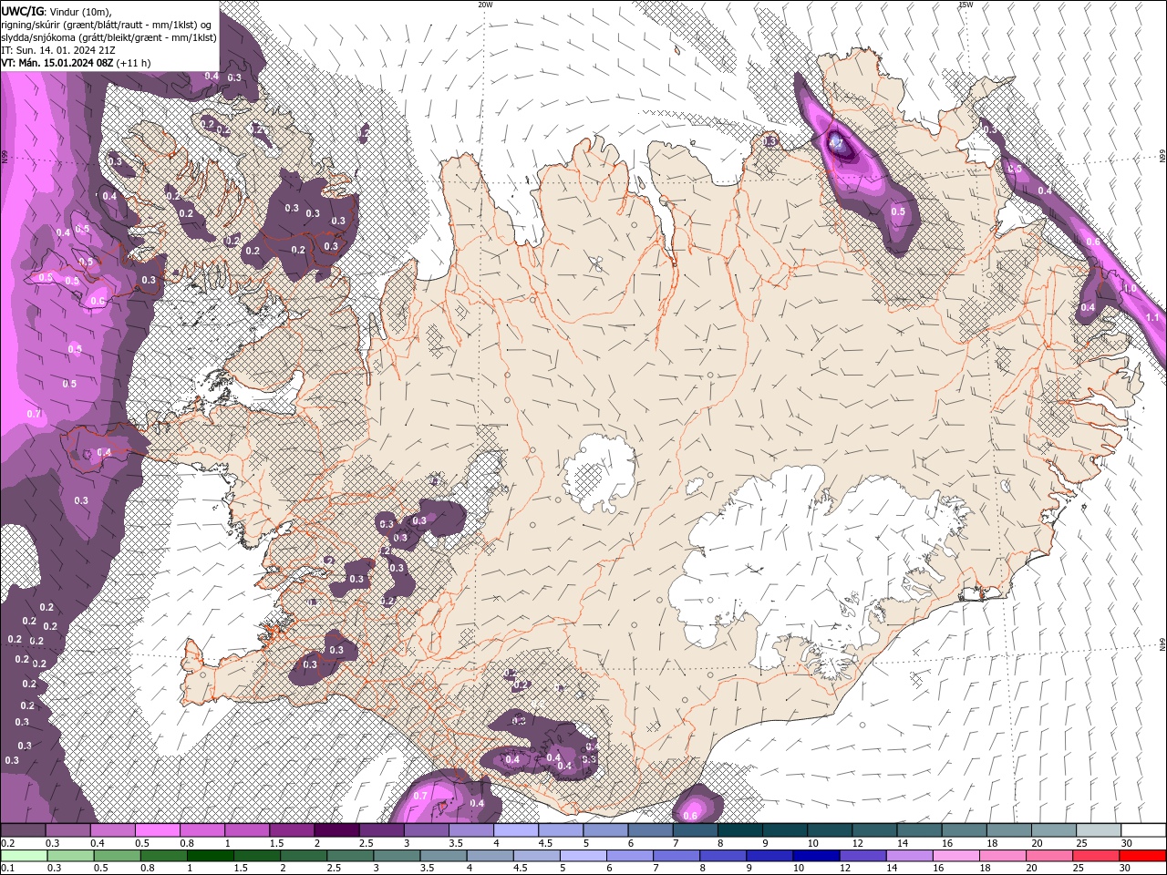Pick the dark blue lower legend swatch at 10
1167x875 pixels.
[x=815, y=856]
